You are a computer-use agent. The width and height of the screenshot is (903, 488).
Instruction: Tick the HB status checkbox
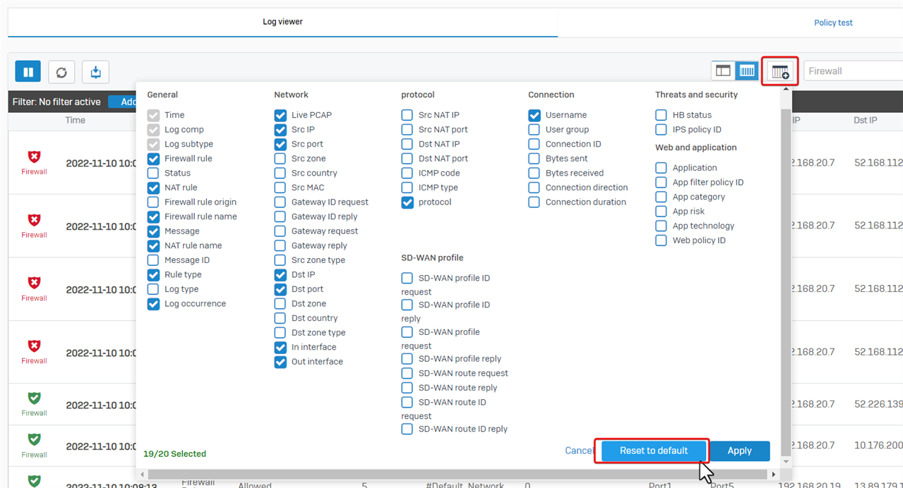pos(661,115)
